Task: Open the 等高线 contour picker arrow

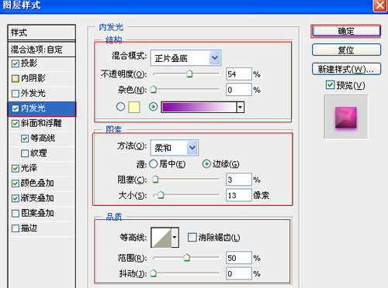Action: (175, 237)
